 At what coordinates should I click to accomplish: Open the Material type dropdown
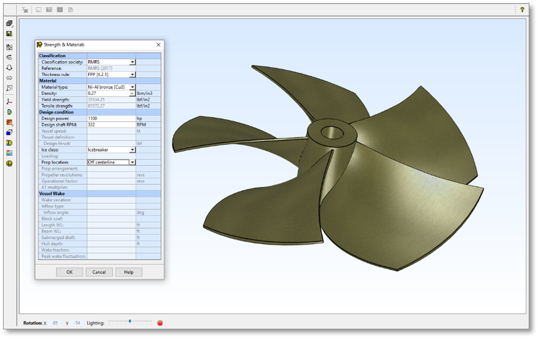tap(132, 87)
